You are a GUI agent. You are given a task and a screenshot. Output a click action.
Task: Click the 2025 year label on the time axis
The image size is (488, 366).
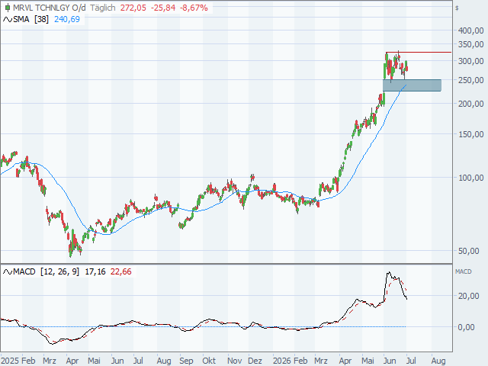point(10,361)
